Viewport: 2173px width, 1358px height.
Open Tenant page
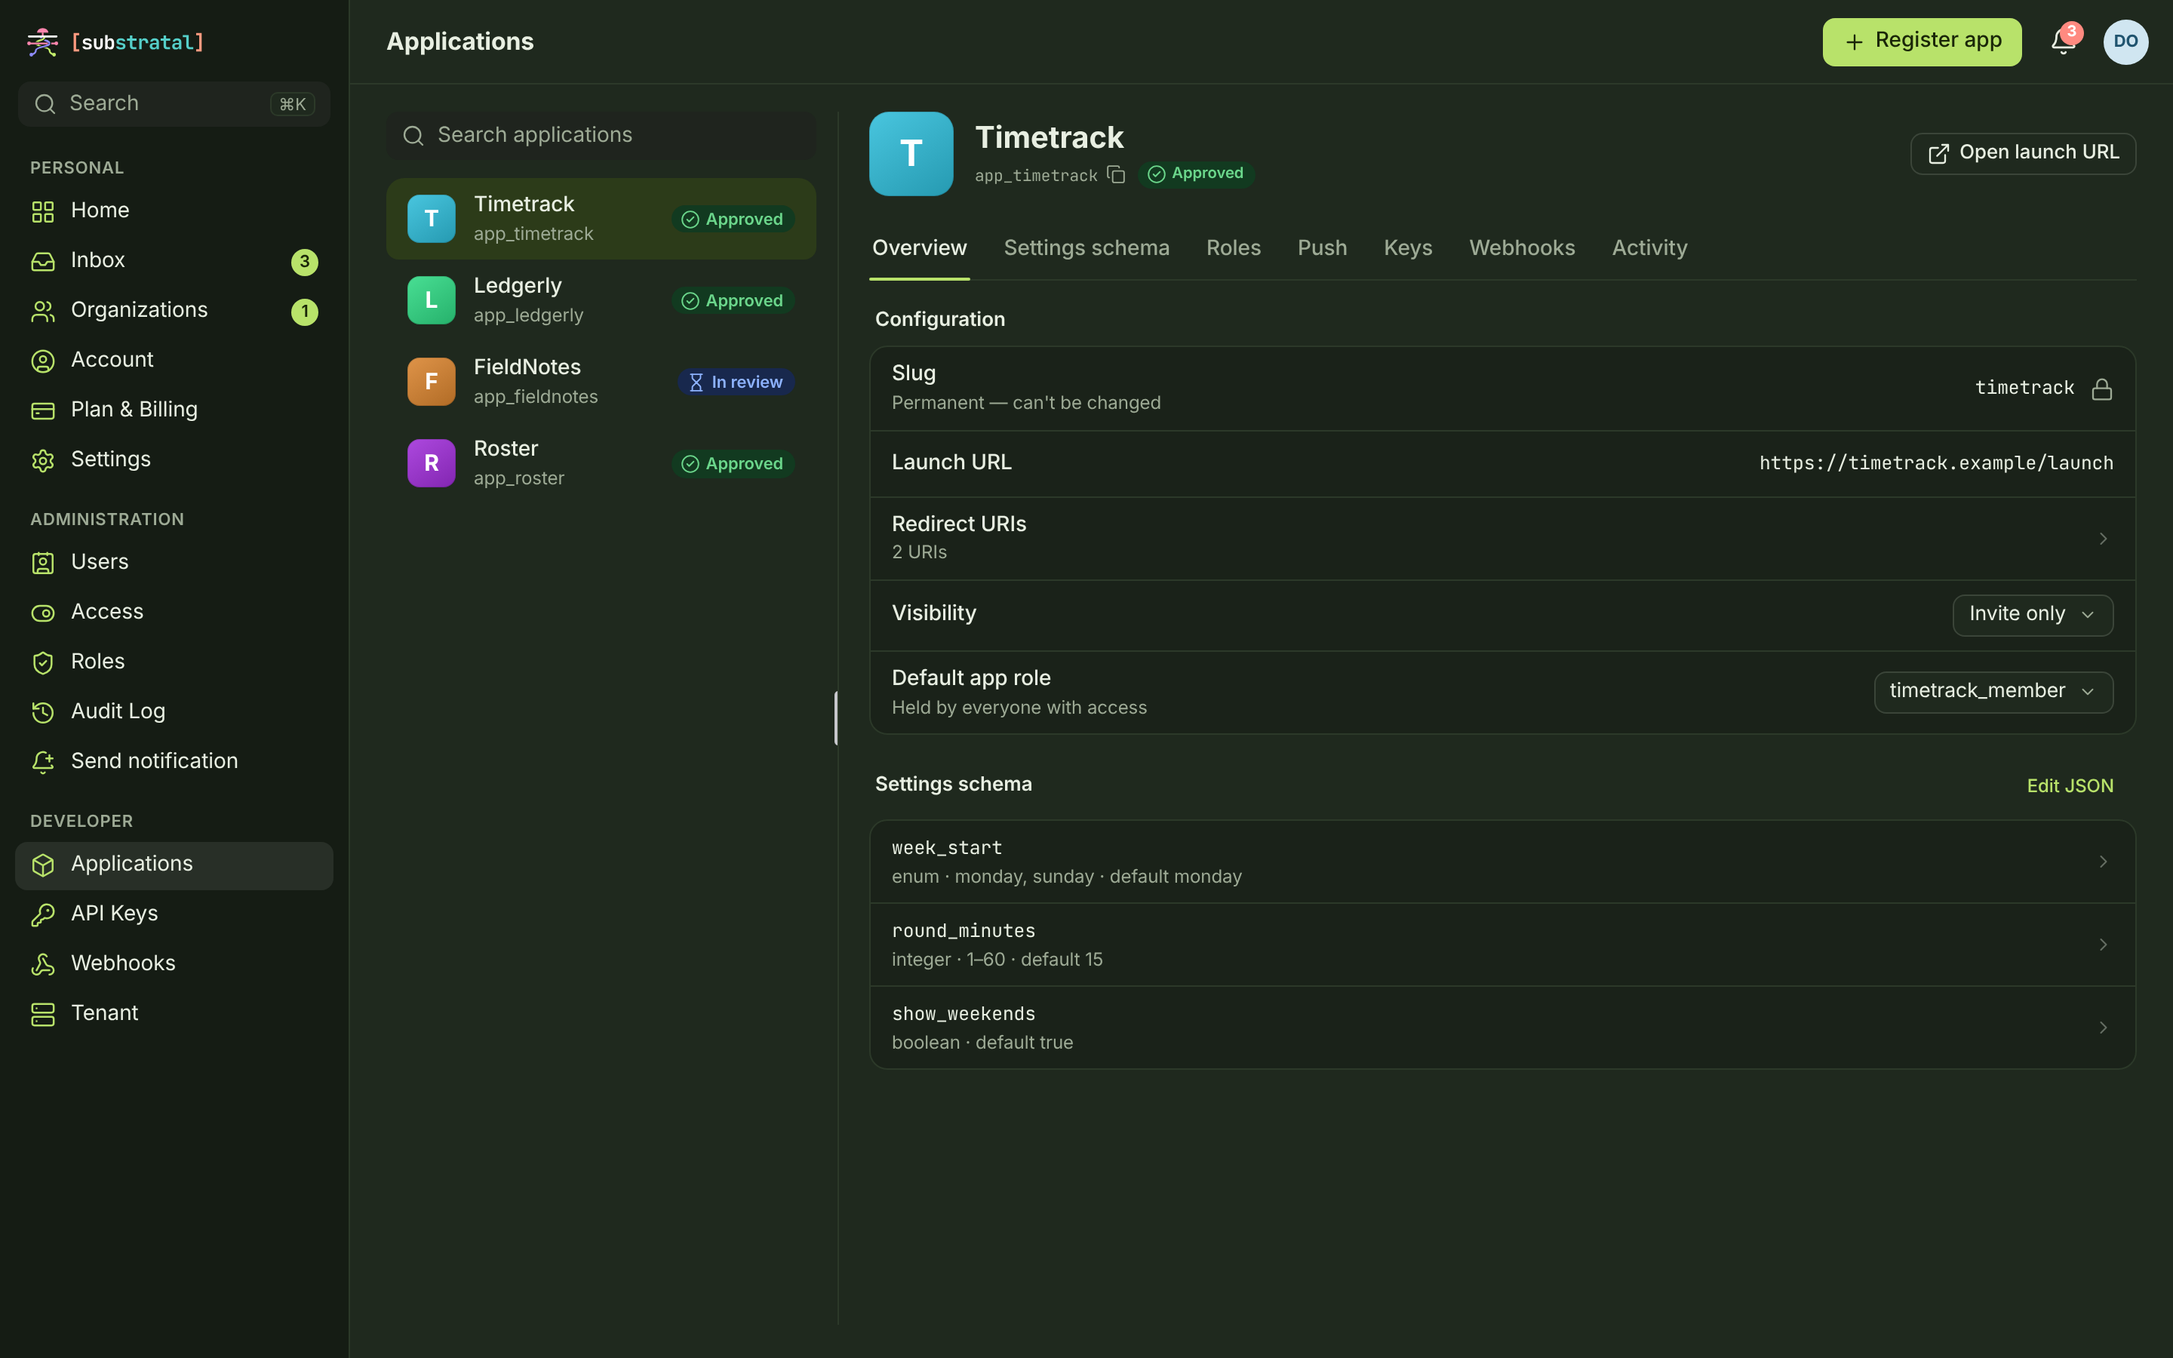(x=174, y=1013)
